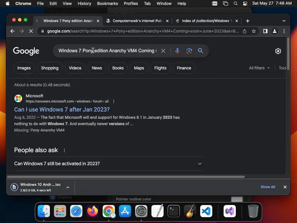The image size is (297, 223).
Task: Open Chrome side panel icon
Action: [265, 31]
